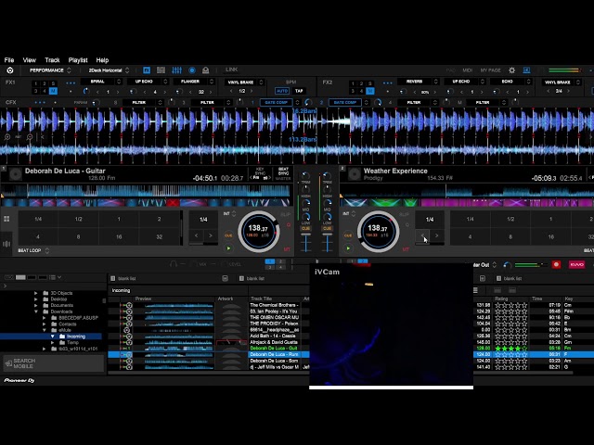Viewport: 594px width, 445px height.
Task: Halve loop with left arrow on deck 2
Action: click(x=422, y=235)
